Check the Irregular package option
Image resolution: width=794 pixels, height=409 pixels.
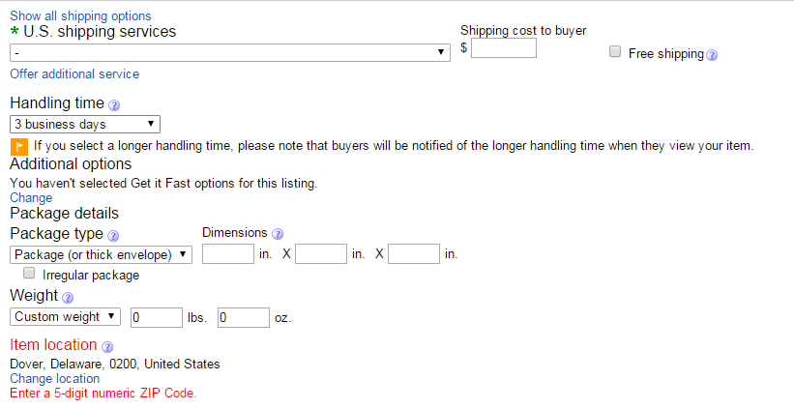[x=28, y=274]
